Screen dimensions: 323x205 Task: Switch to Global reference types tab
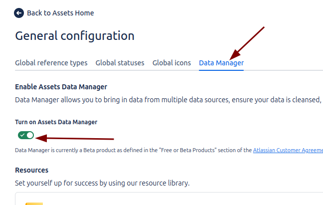[51, 63]
